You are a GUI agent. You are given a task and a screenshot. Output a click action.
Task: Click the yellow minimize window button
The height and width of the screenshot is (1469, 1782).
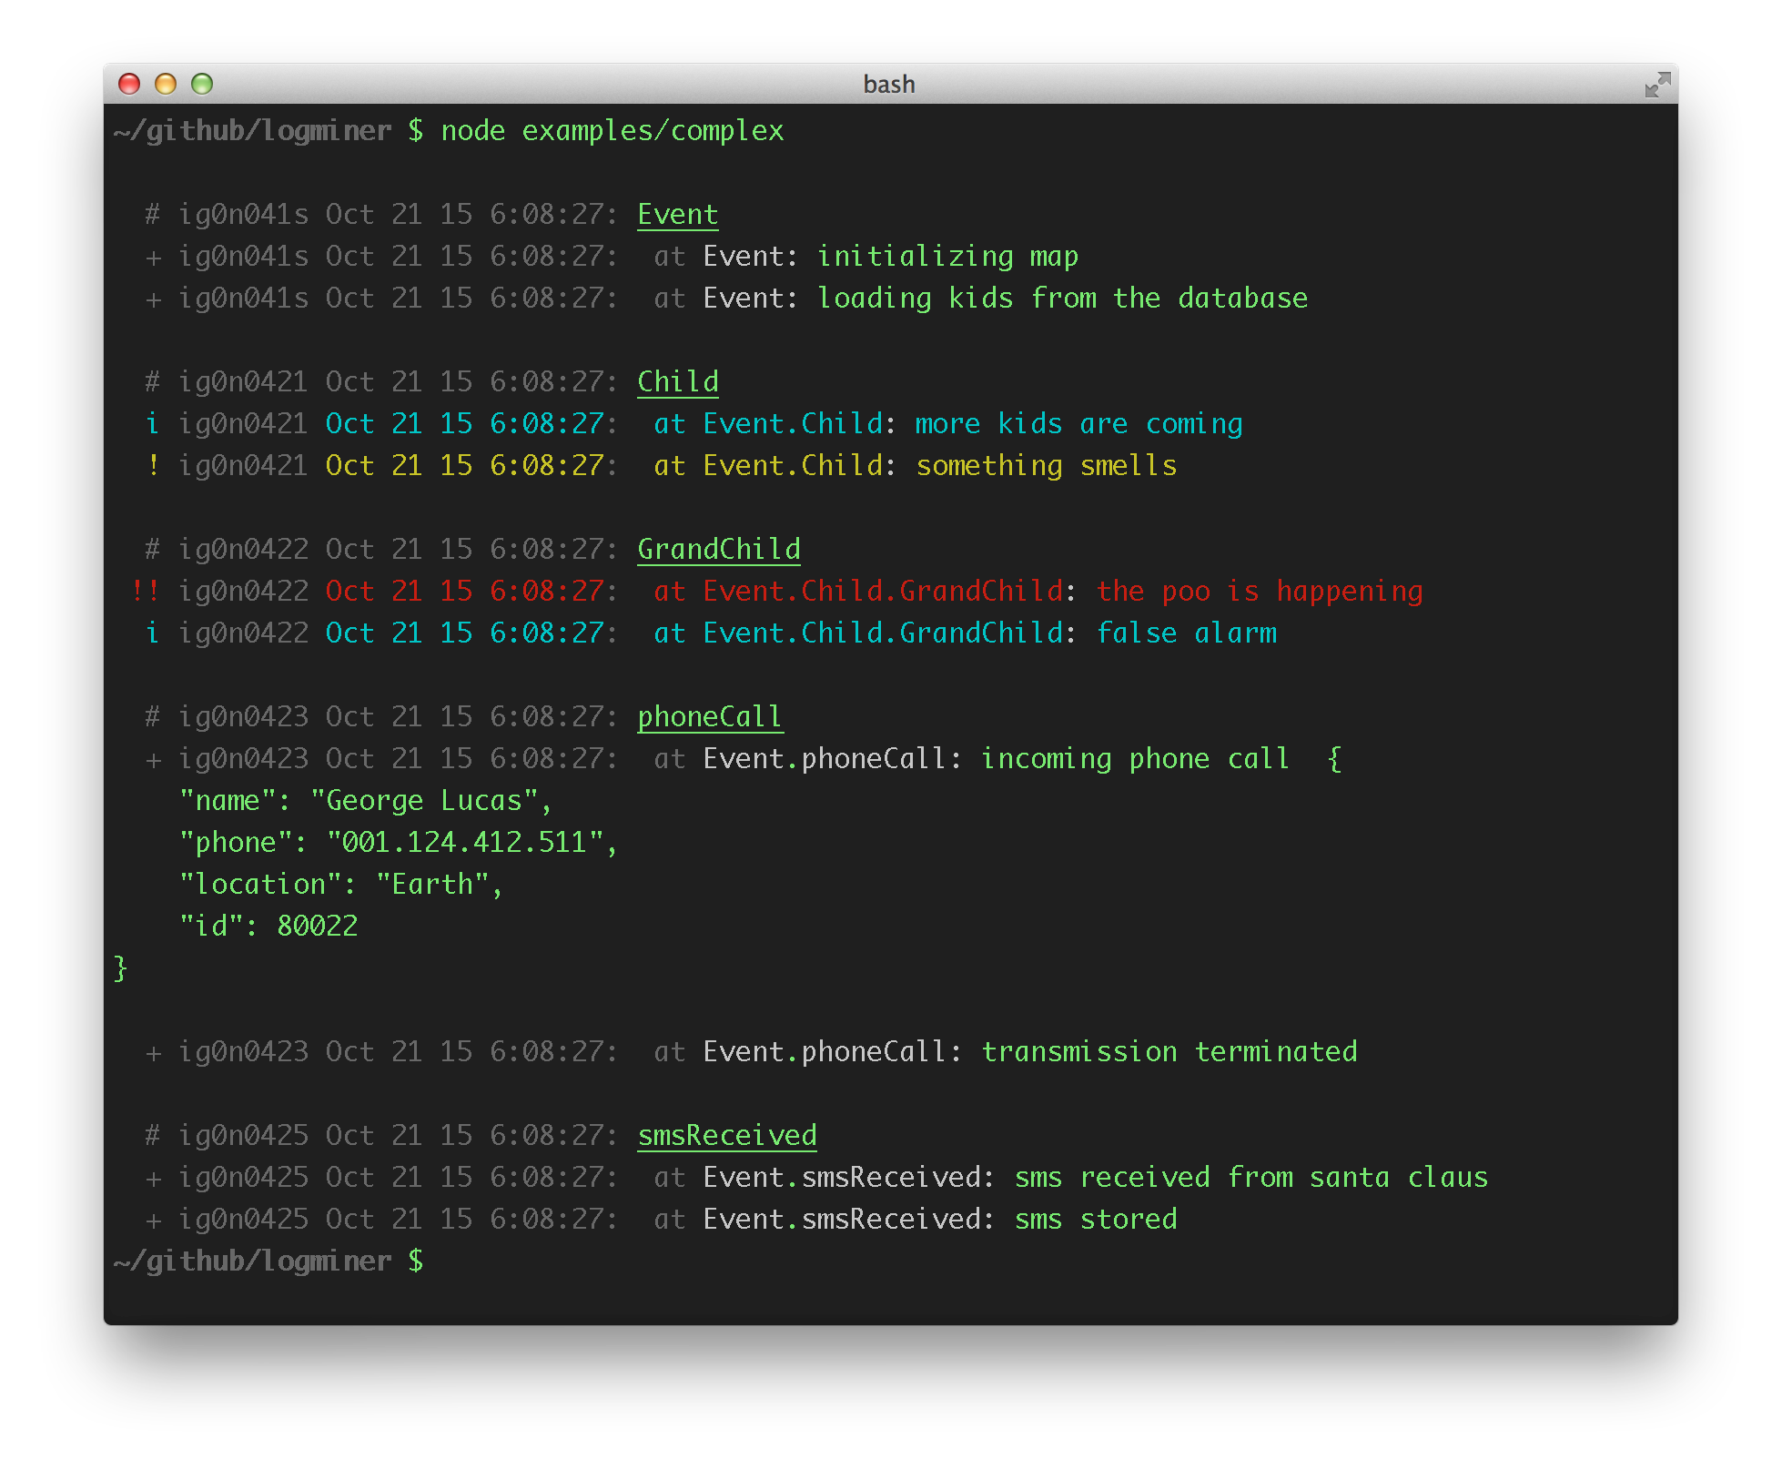[166, 84]
